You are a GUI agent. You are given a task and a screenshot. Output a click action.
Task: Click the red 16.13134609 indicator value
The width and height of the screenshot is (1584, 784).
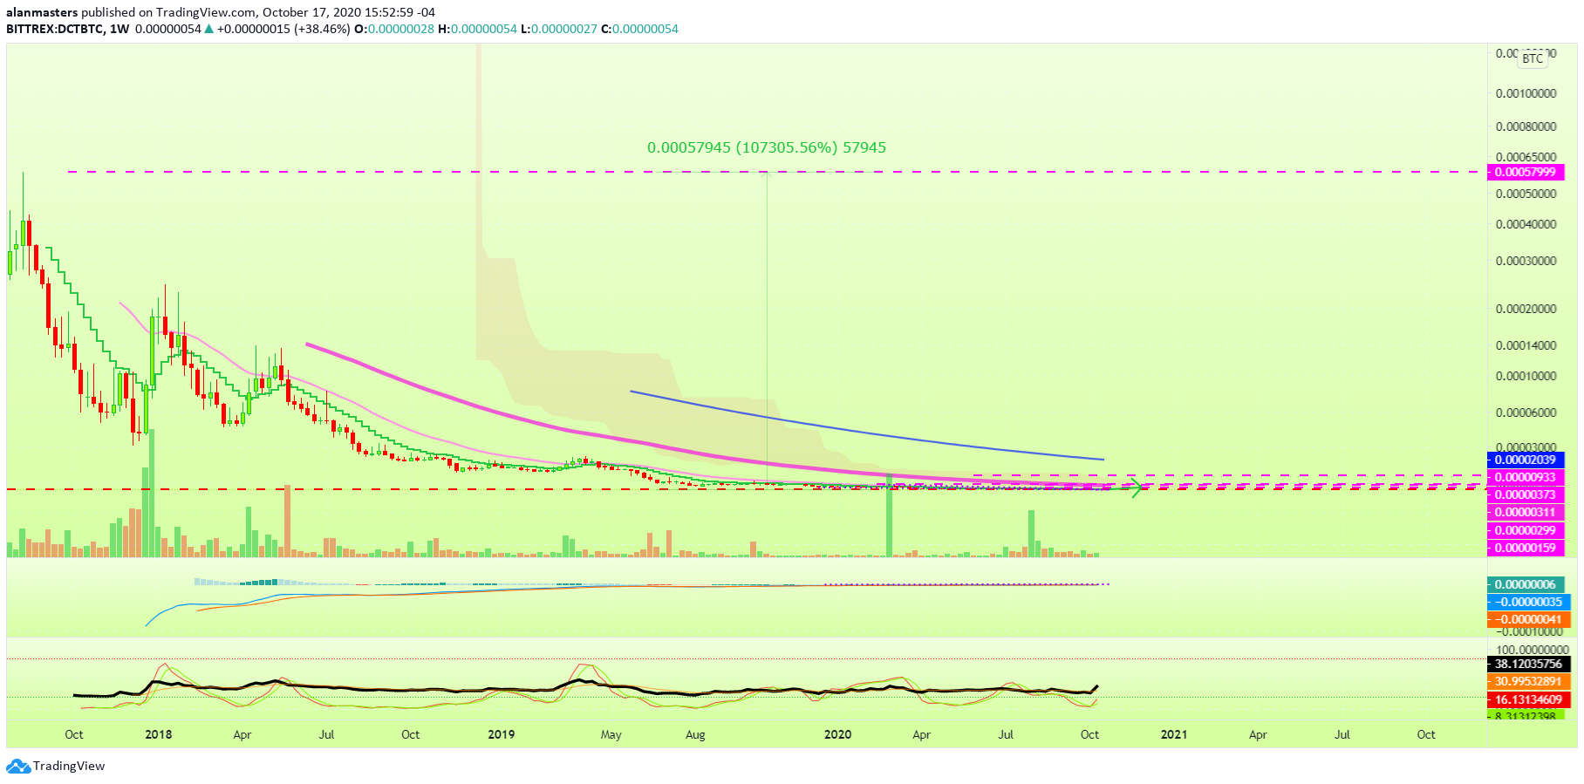click(1529, 699)
